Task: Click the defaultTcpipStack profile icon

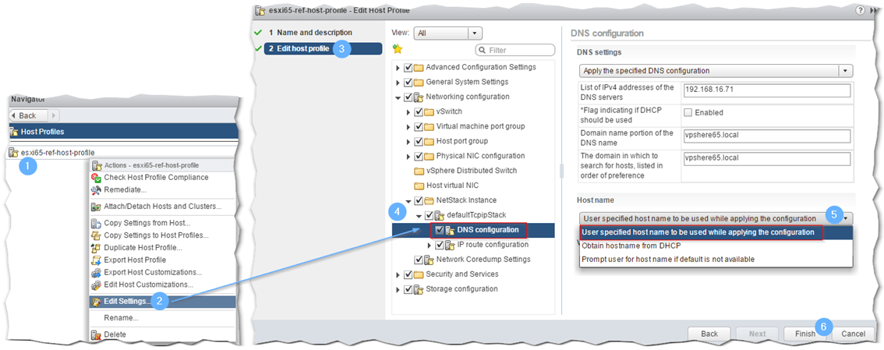Action: tap(440, 215)
